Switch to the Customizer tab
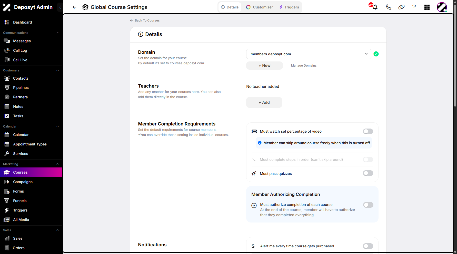Screen dimensions: 457x254 click(260, 7)
